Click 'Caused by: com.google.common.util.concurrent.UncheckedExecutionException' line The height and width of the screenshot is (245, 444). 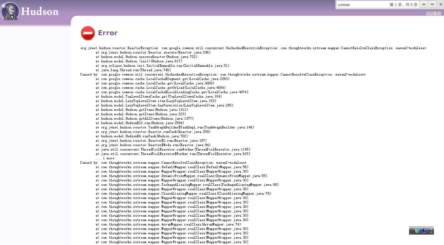pos(223,75)
